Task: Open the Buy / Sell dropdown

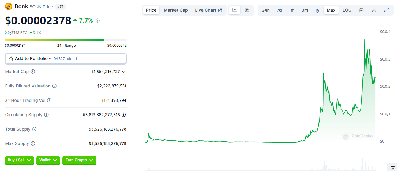Action: (x=20, y=160)
